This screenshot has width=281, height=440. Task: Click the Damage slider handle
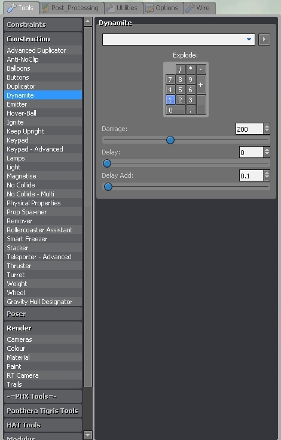170,140
